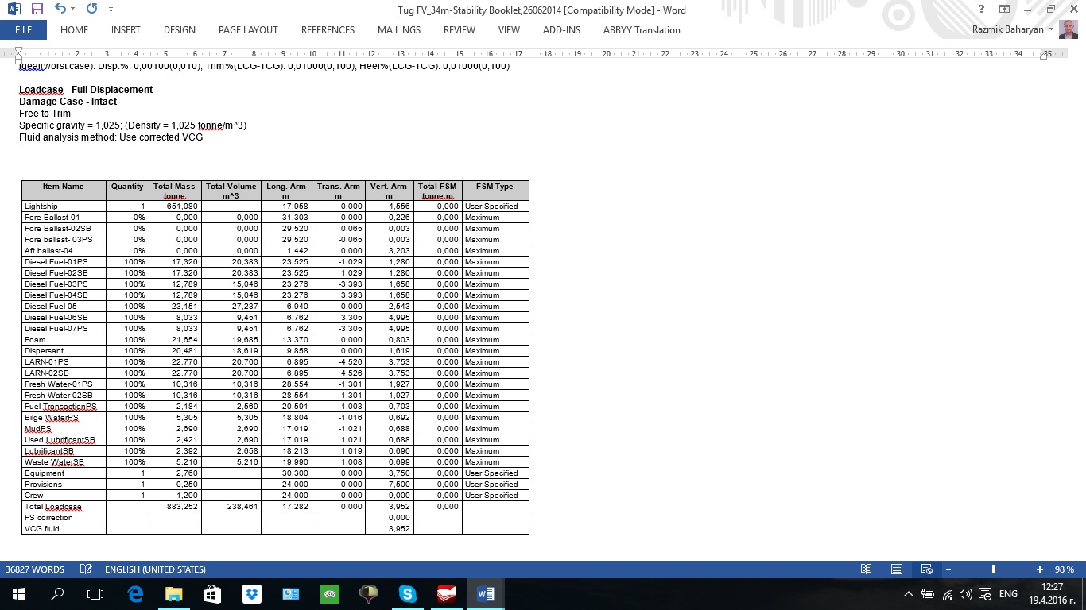Viewport: 1086px width, 610px height.
Task: Launch Skype from the taskbar
Action: [408, 593]
